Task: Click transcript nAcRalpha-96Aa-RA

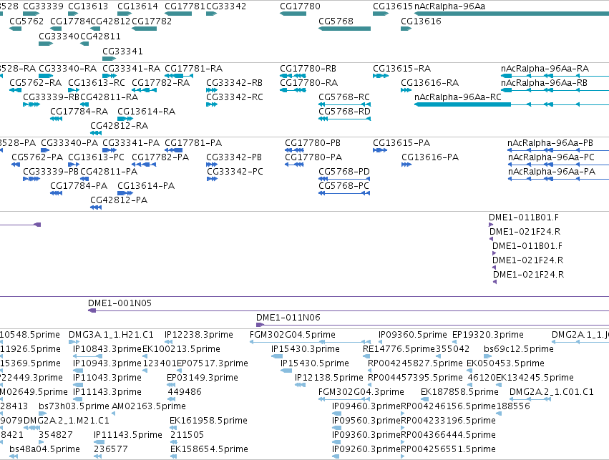Action: [545, 69]
